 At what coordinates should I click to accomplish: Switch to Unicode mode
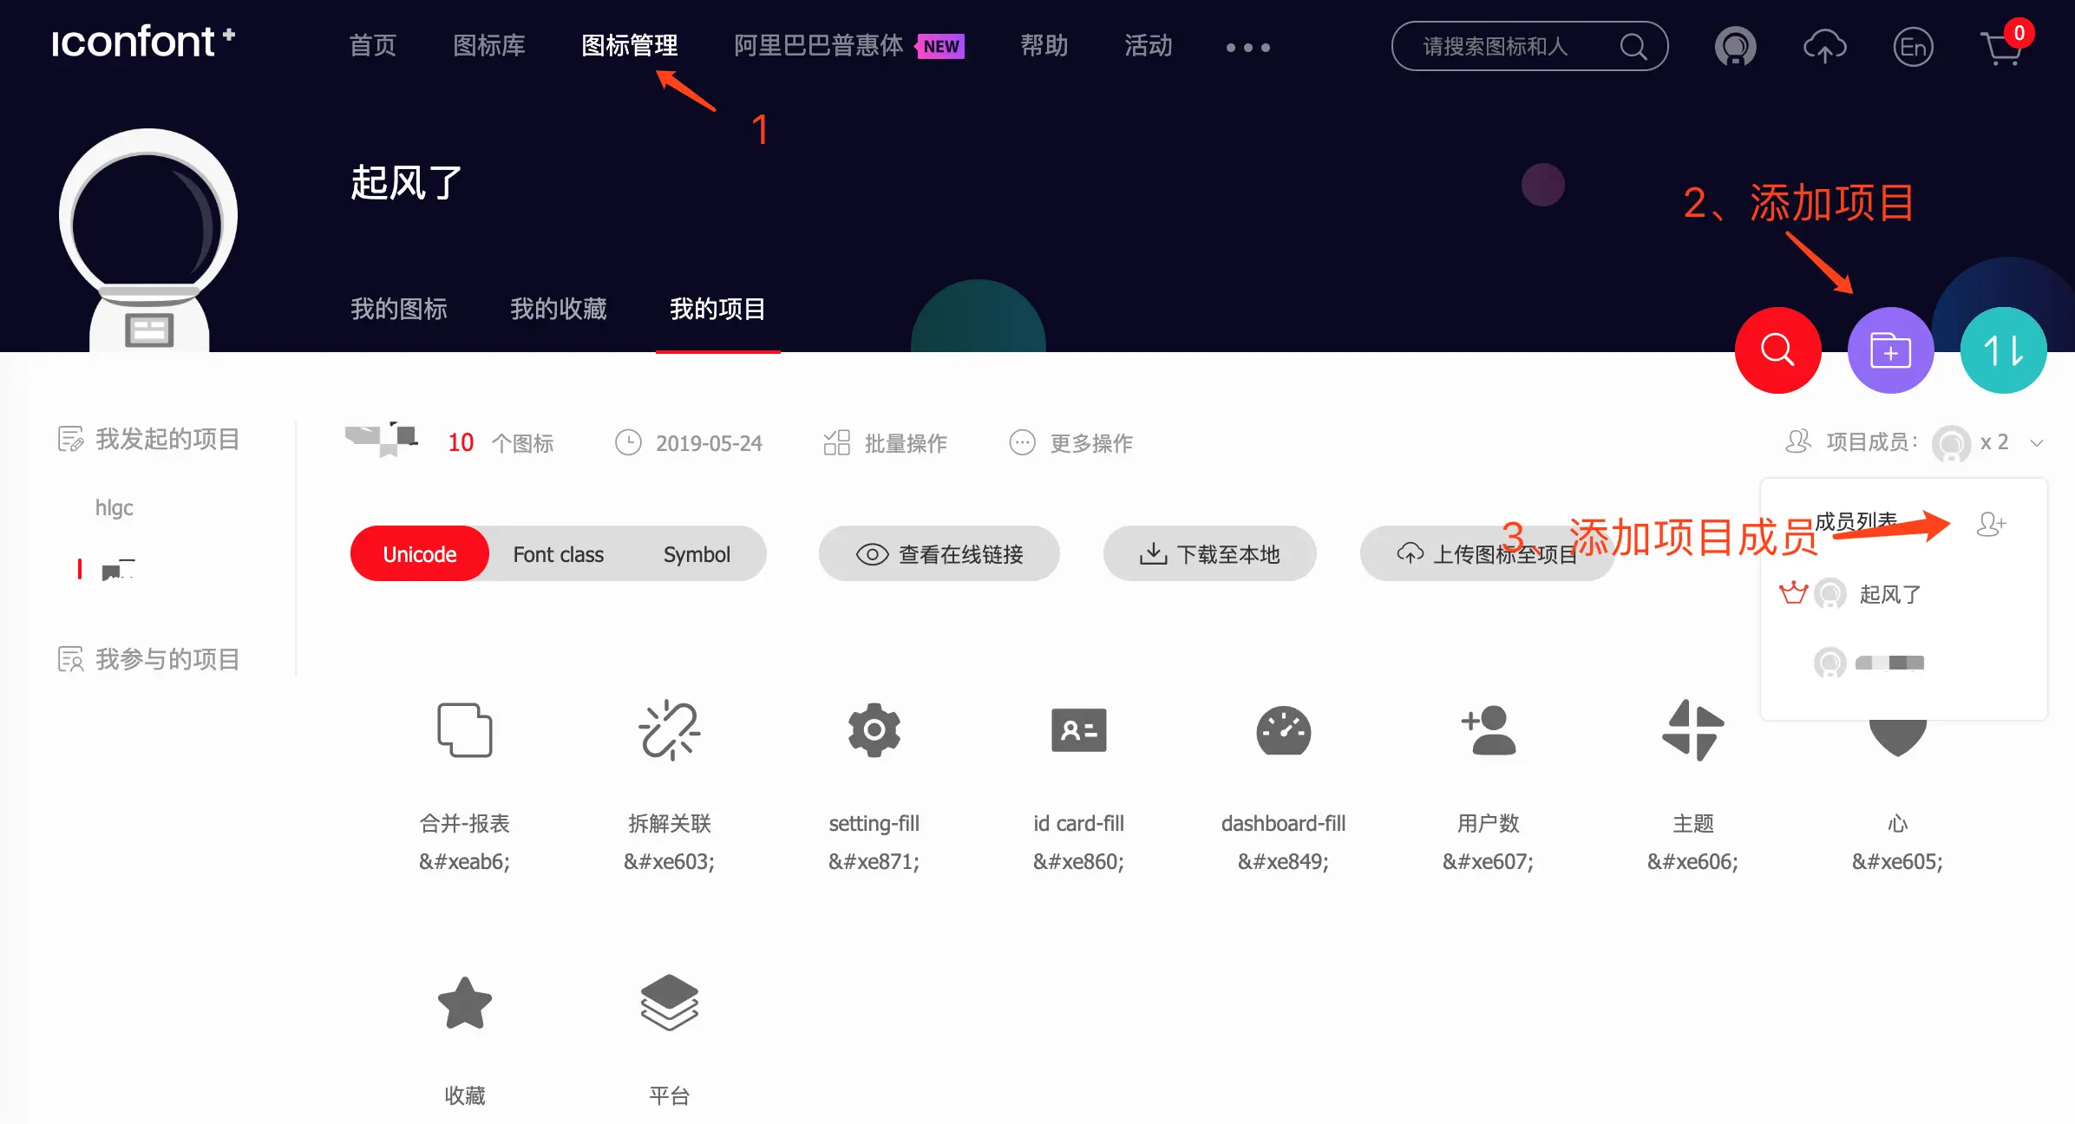coord(419,553)
